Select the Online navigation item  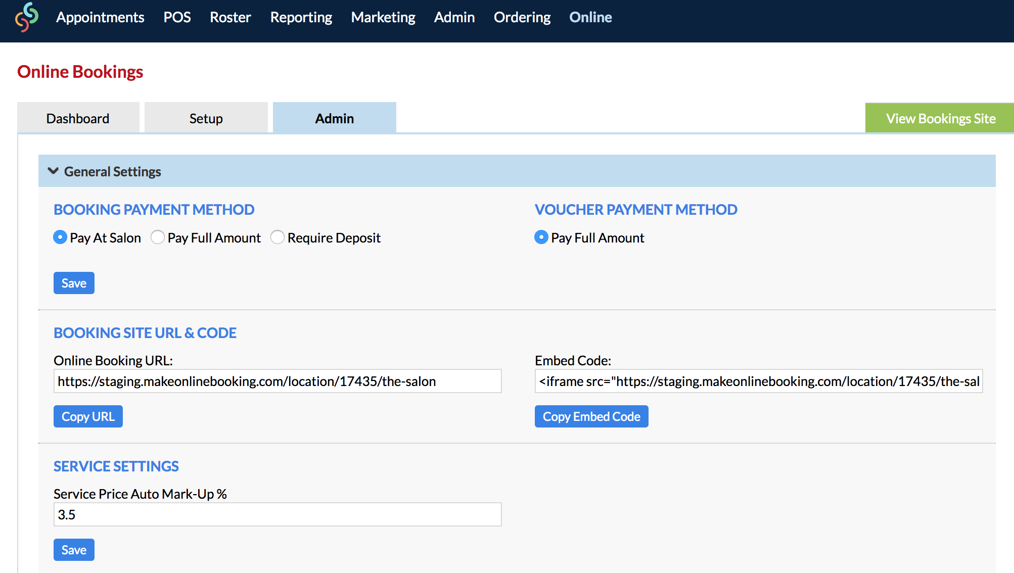coord(590,17)
